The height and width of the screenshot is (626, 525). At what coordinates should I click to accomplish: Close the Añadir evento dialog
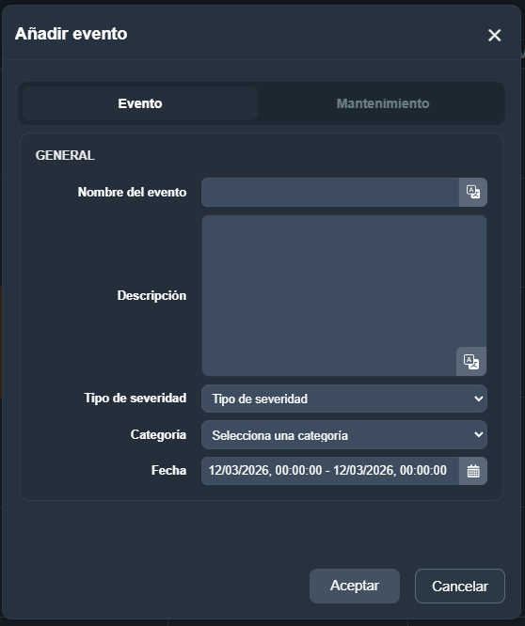tap(494, 35)
